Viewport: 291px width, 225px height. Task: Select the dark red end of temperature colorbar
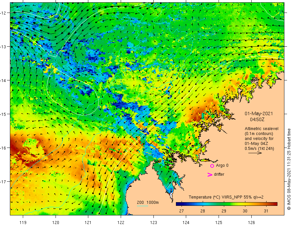click(275, 204)
